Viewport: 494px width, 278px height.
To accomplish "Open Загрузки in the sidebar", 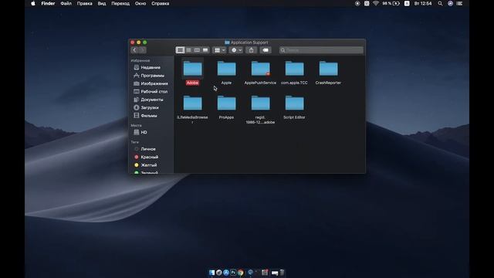I will pos(151,107).
